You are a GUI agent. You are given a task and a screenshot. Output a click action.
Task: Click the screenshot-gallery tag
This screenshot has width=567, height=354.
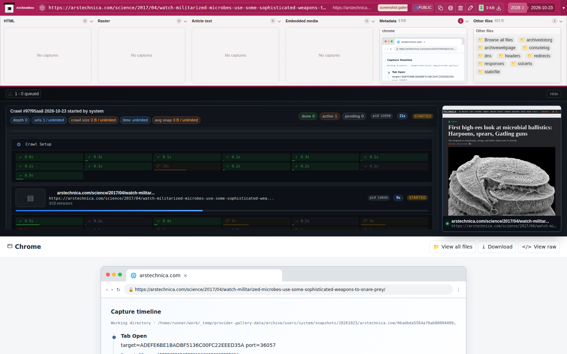point(393,8)
